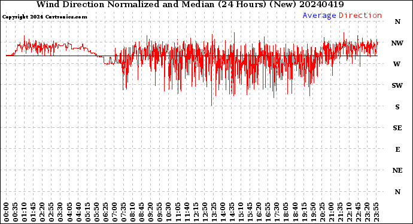Screen dimensions: 413x224
Task: Click the 15:10 time label
Action: click(241, 212)
